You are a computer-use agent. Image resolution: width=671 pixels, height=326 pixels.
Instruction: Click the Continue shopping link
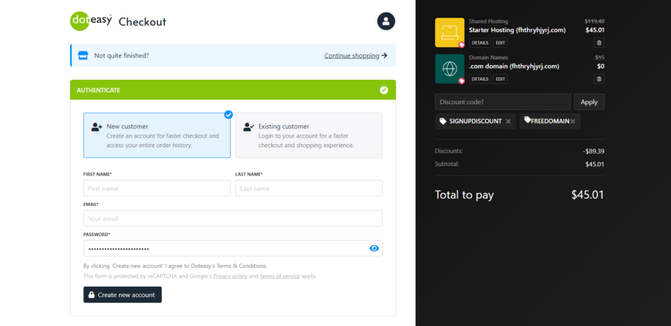click(x=352, y=56)
